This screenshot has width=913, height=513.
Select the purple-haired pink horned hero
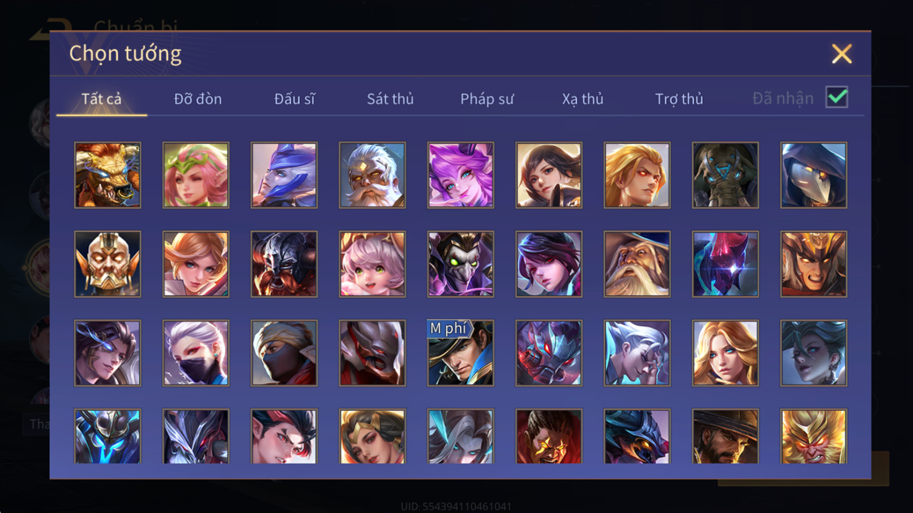tap(461, 175)
